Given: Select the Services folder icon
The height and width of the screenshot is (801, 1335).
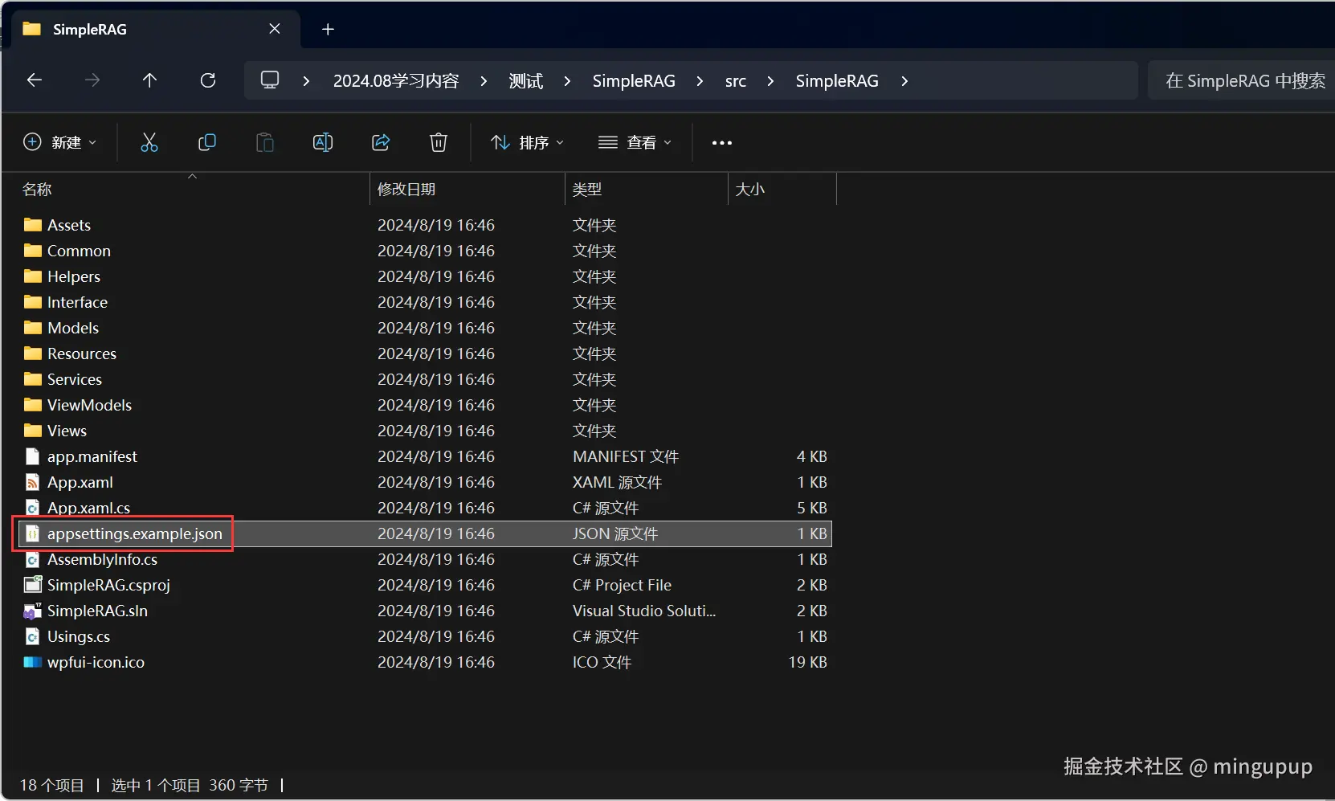Looking at the screenshot, I should pyautogui.click(x=33, y=379).
